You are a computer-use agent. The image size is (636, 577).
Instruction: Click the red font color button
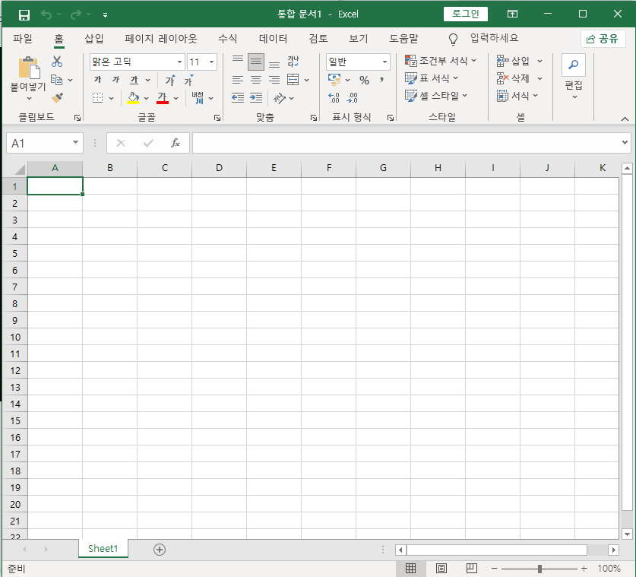(x=163, y=98)
